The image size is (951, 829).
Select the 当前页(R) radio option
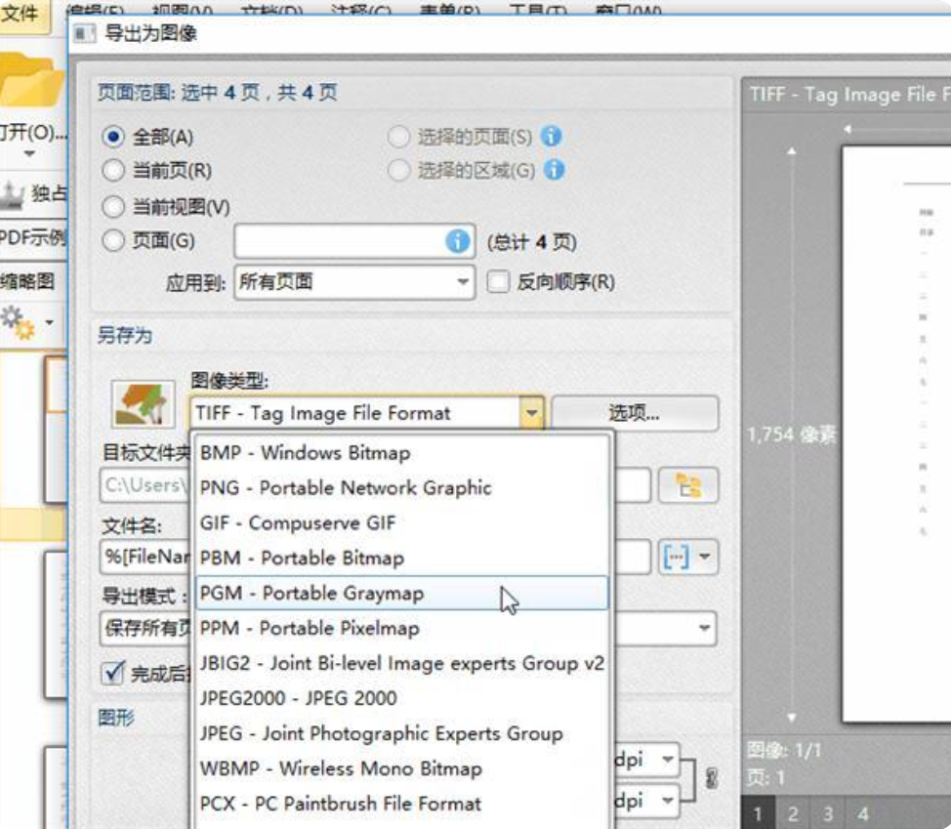click(x=114, y=171)
